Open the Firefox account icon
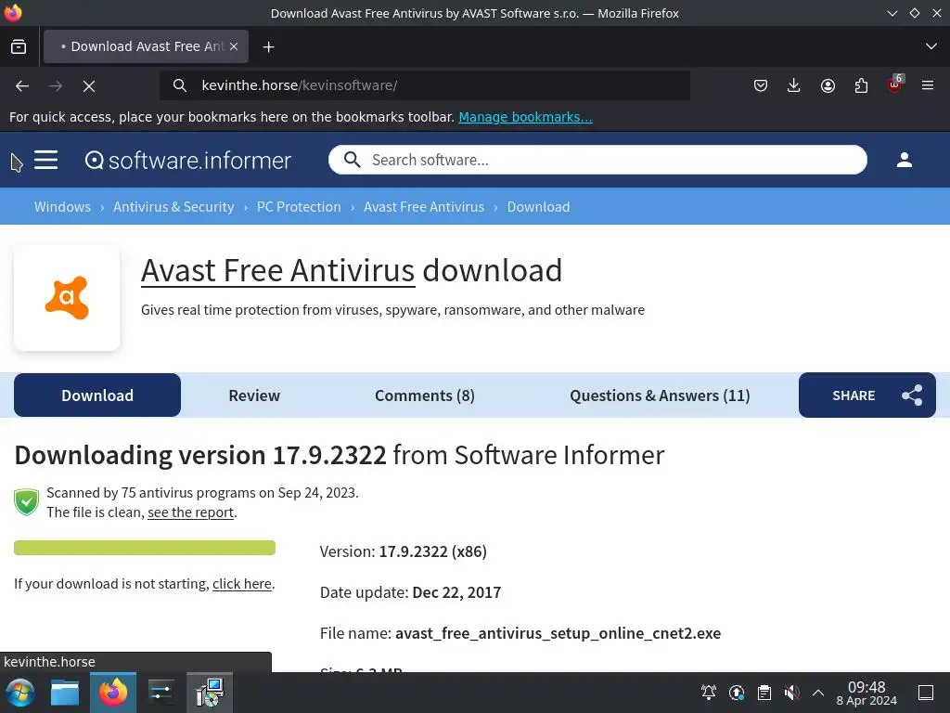Screen dimensions: 950x713 (828, 86)
